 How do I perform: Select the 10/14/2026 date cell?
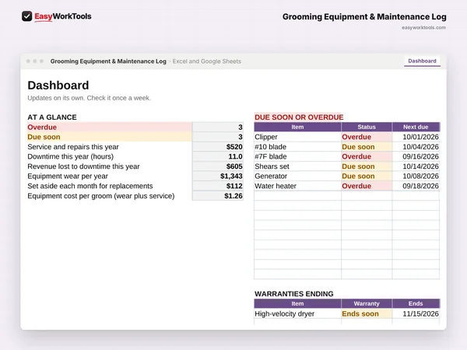click(416, 166)
